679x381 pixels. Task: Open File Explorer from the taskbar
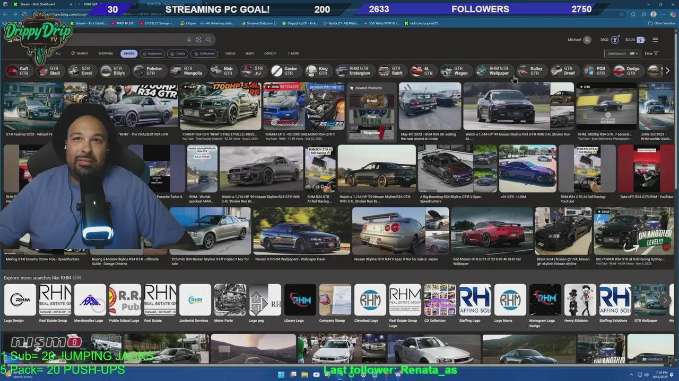304,375
